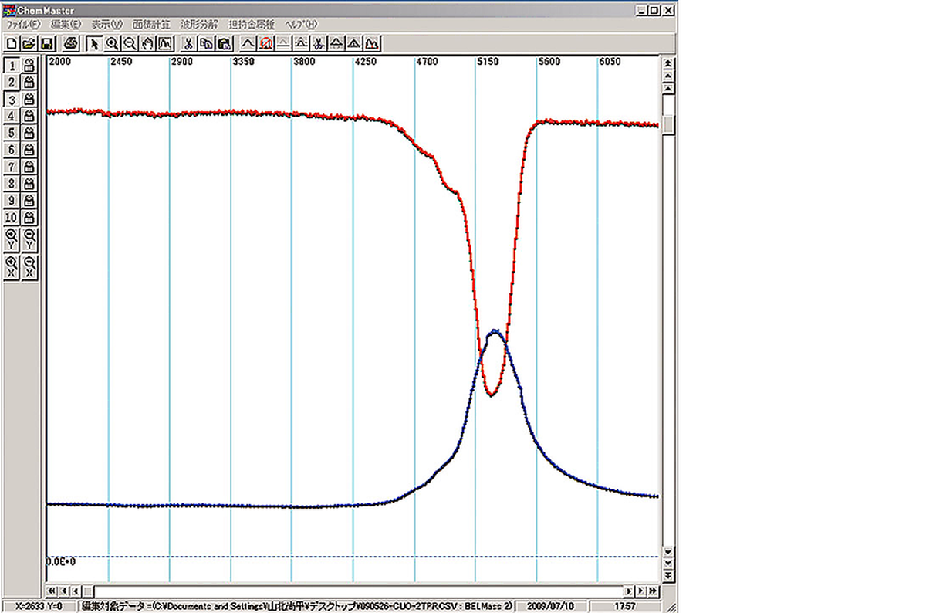Copy data with the copy icon
926x613 pixels.
click(206, 43)
